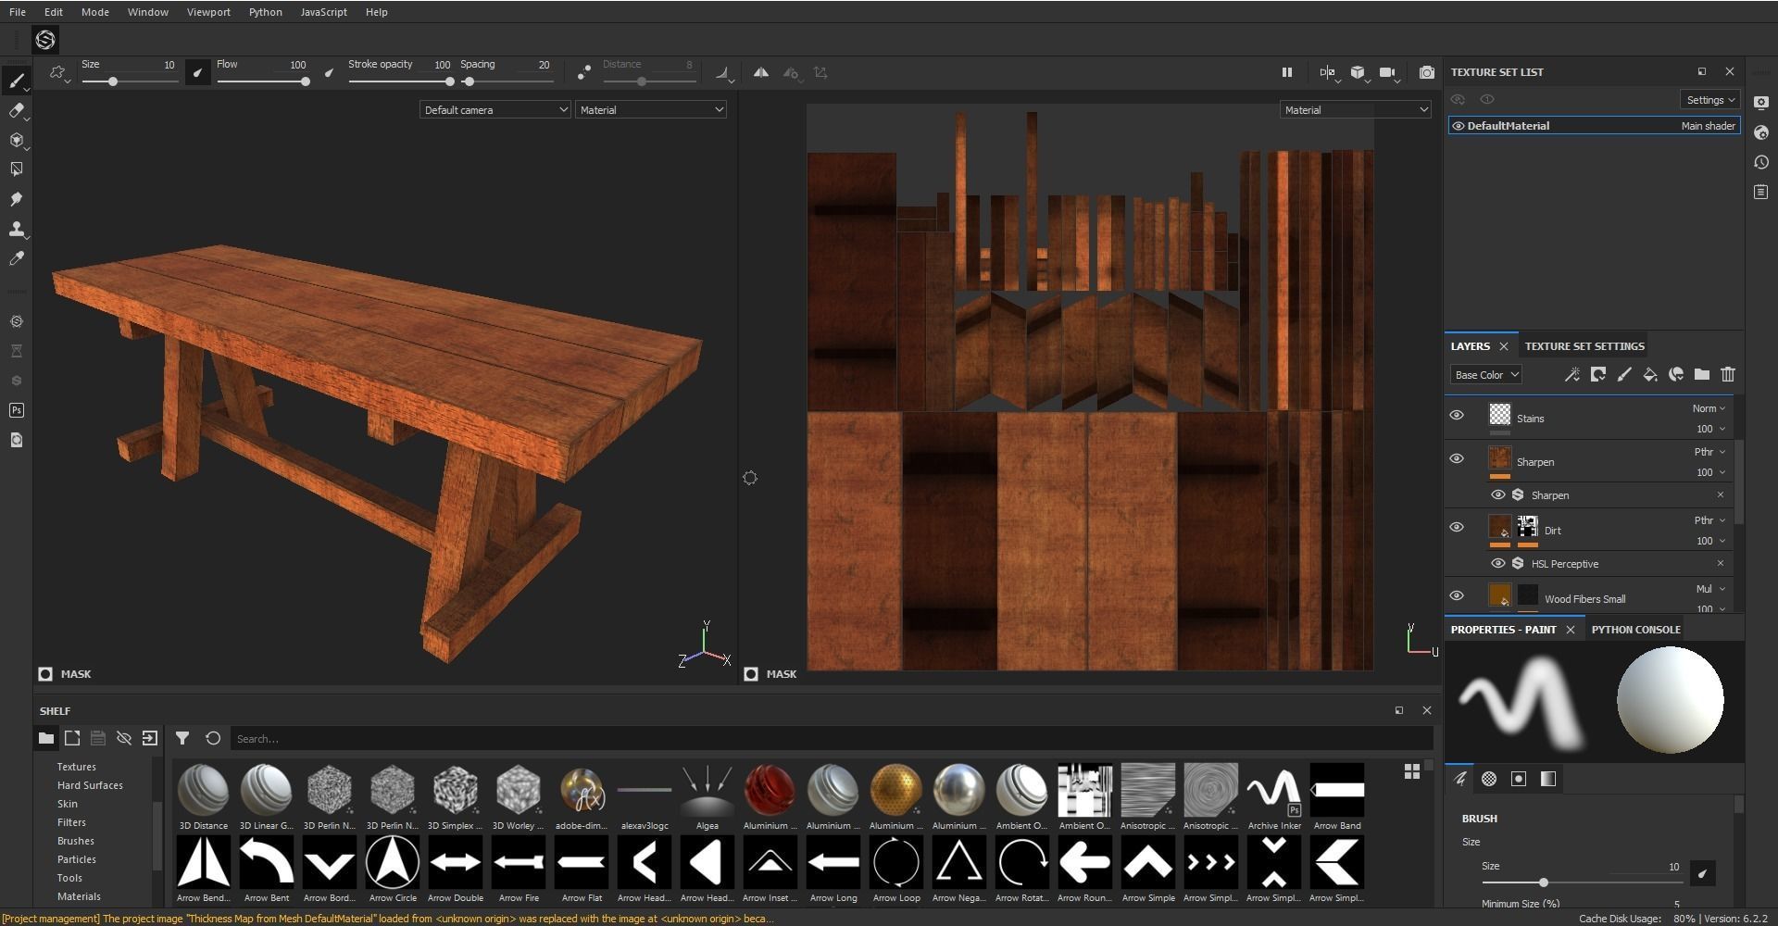Image resolution: width=1778 pixels, height=926 pixels.
Task: Open the Viewport menu
Action: pos(208,12)
